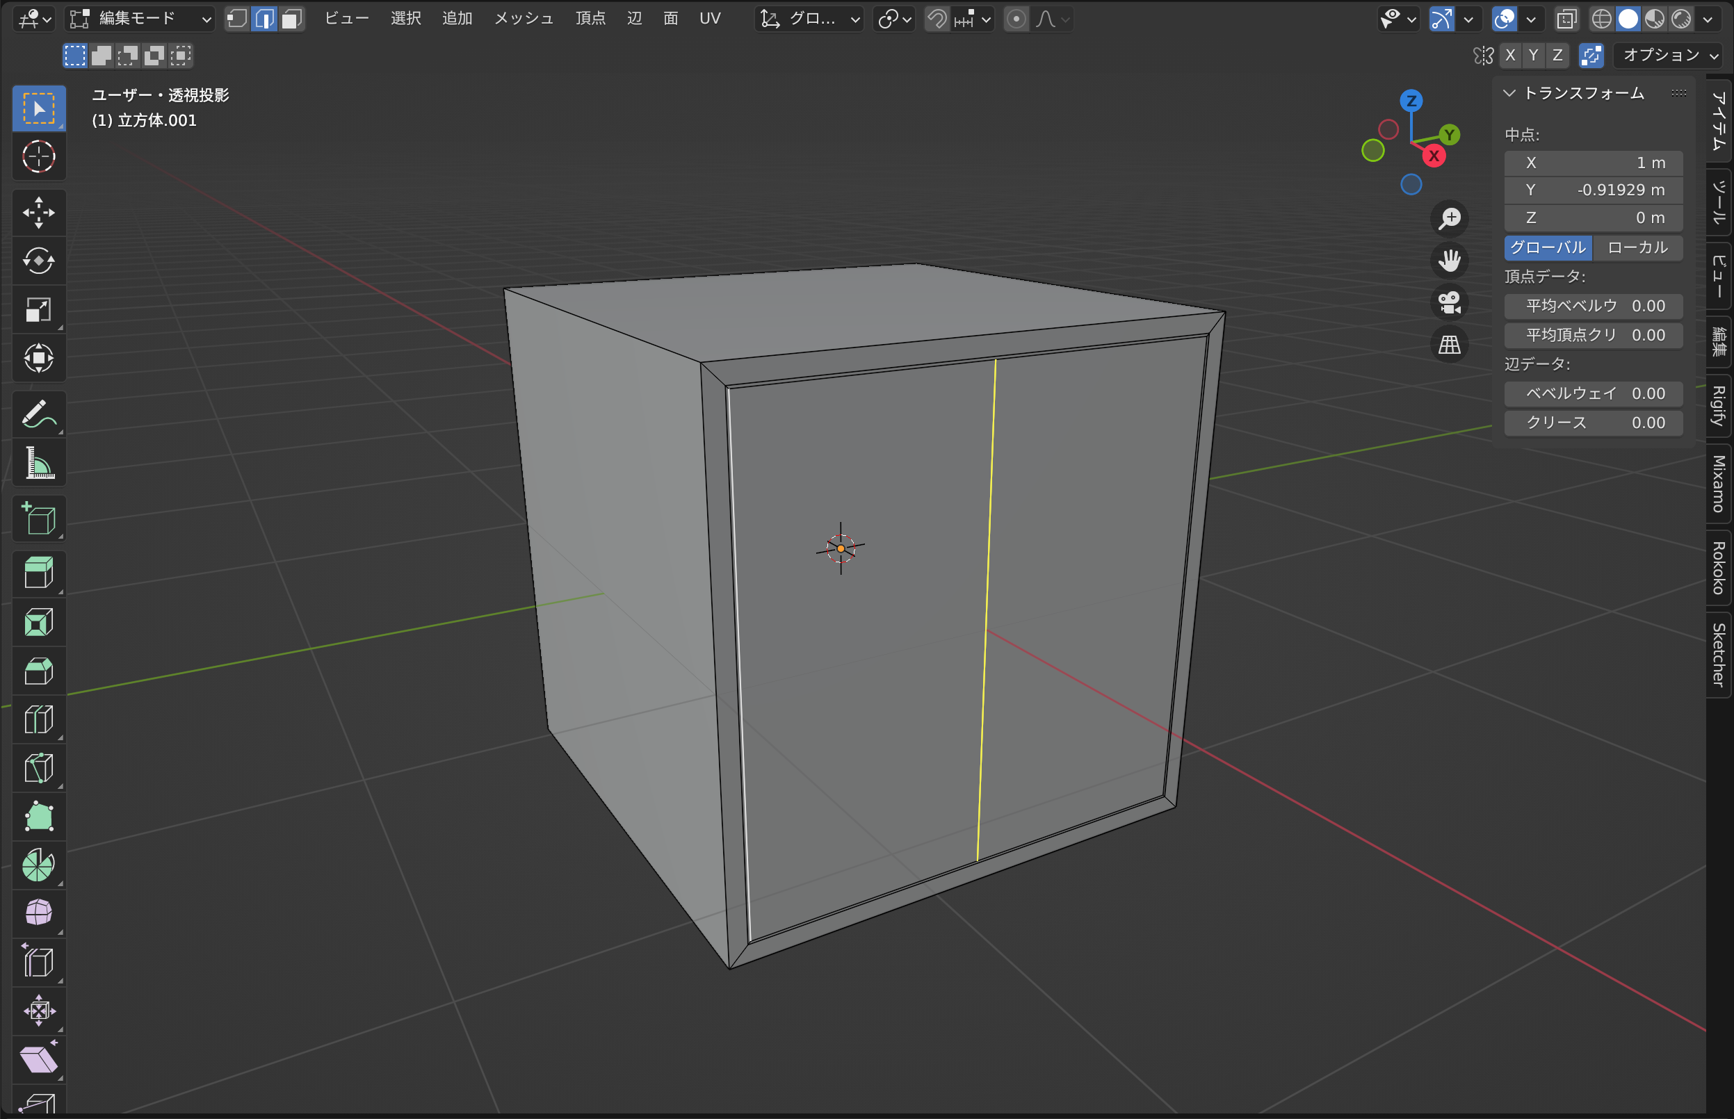Select the Move tool
Image resolution: width=1734 pixels, height=1119 pixels.
[38, 212]
